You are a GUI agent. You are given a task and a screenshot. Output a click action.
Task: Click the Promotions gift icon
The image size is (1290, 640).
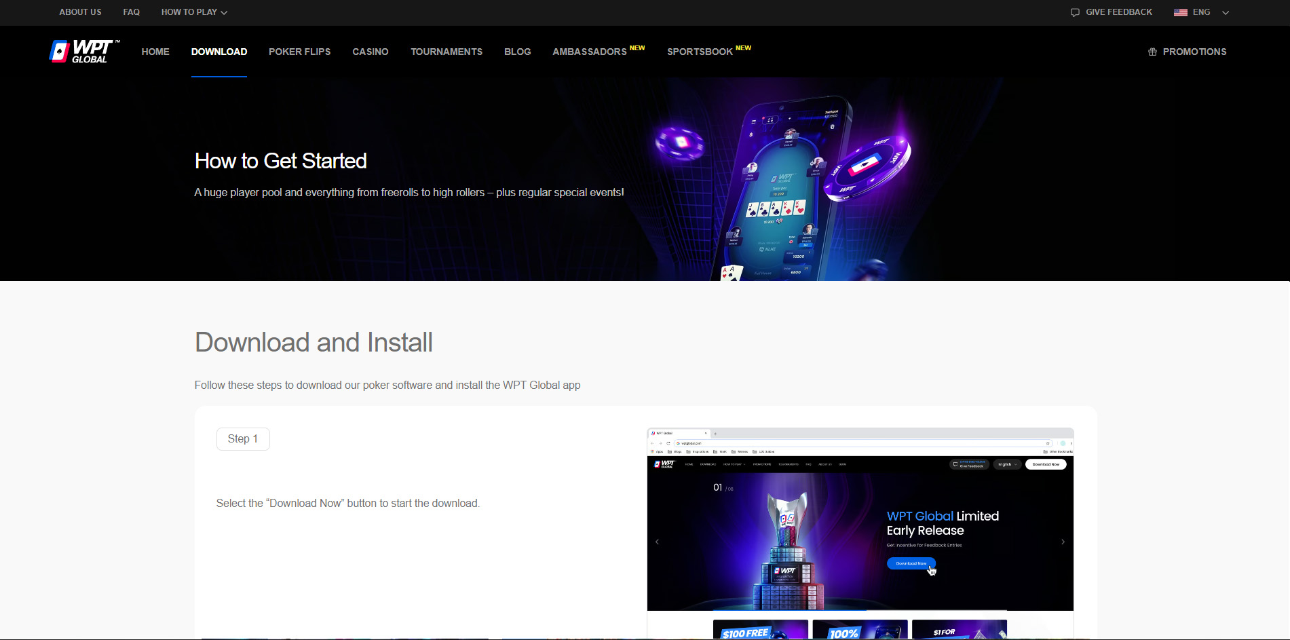1152,52
